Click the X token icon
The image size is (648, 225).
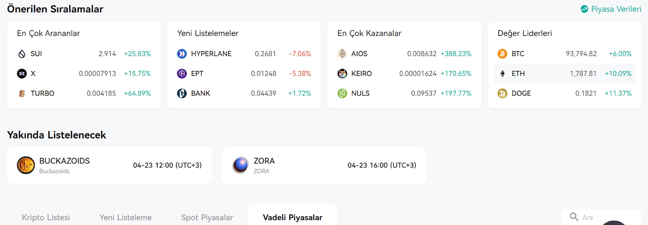pyautogui.click(x=22, y=74)
